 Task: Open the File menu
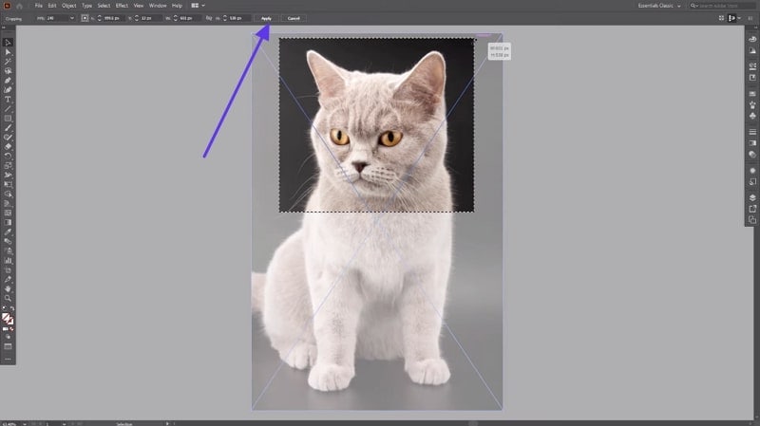[38, 6]
